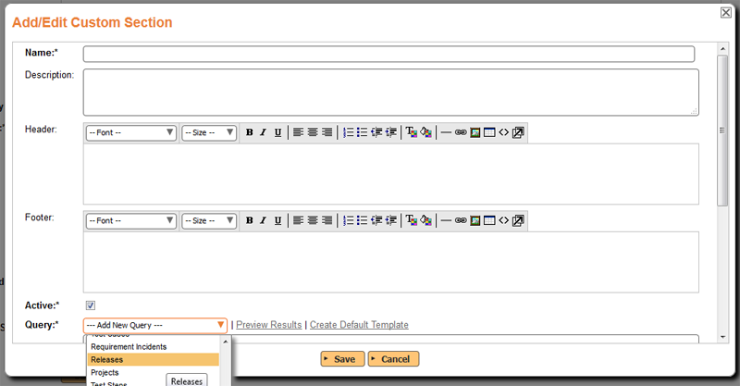Insert numbered list in Header editor
Viewport: 740px width, 386px height.
point(349,132)
